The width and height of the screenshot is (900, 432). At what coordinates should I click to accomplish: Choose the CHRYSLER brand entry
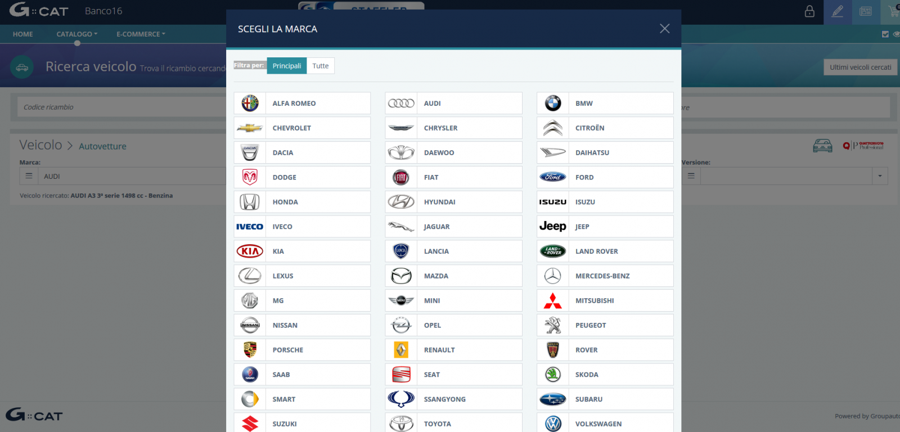453,128
